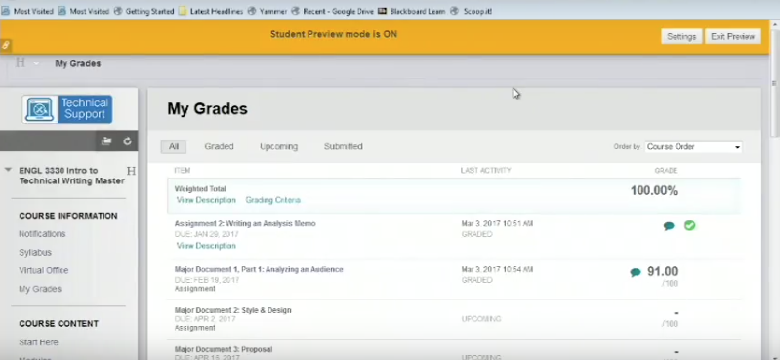
Task: Click the LAST ACTIVITY column header
Action: [x=486, y=171]
